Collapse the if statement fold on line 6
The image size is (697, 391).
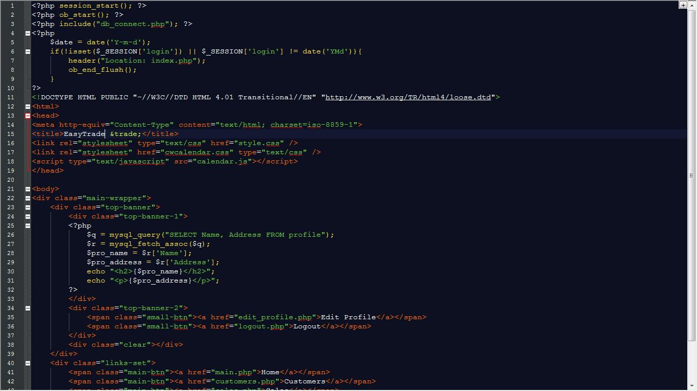28,51
